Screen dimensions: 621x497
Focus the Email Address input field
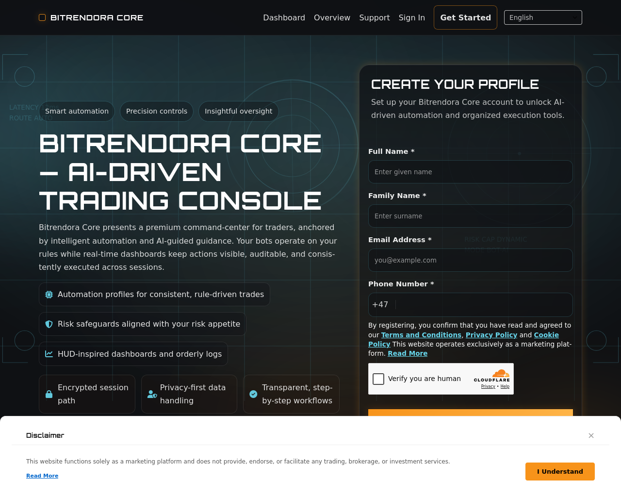click(471, 260)
